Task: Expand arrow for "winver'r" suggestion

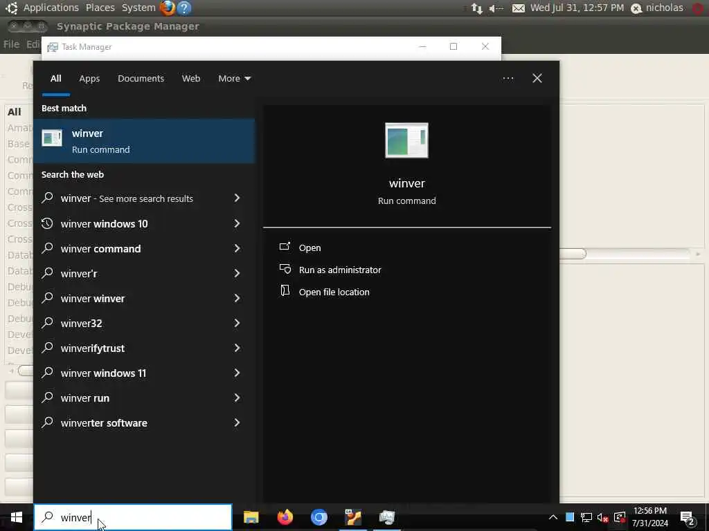Action: pos(237,273)
